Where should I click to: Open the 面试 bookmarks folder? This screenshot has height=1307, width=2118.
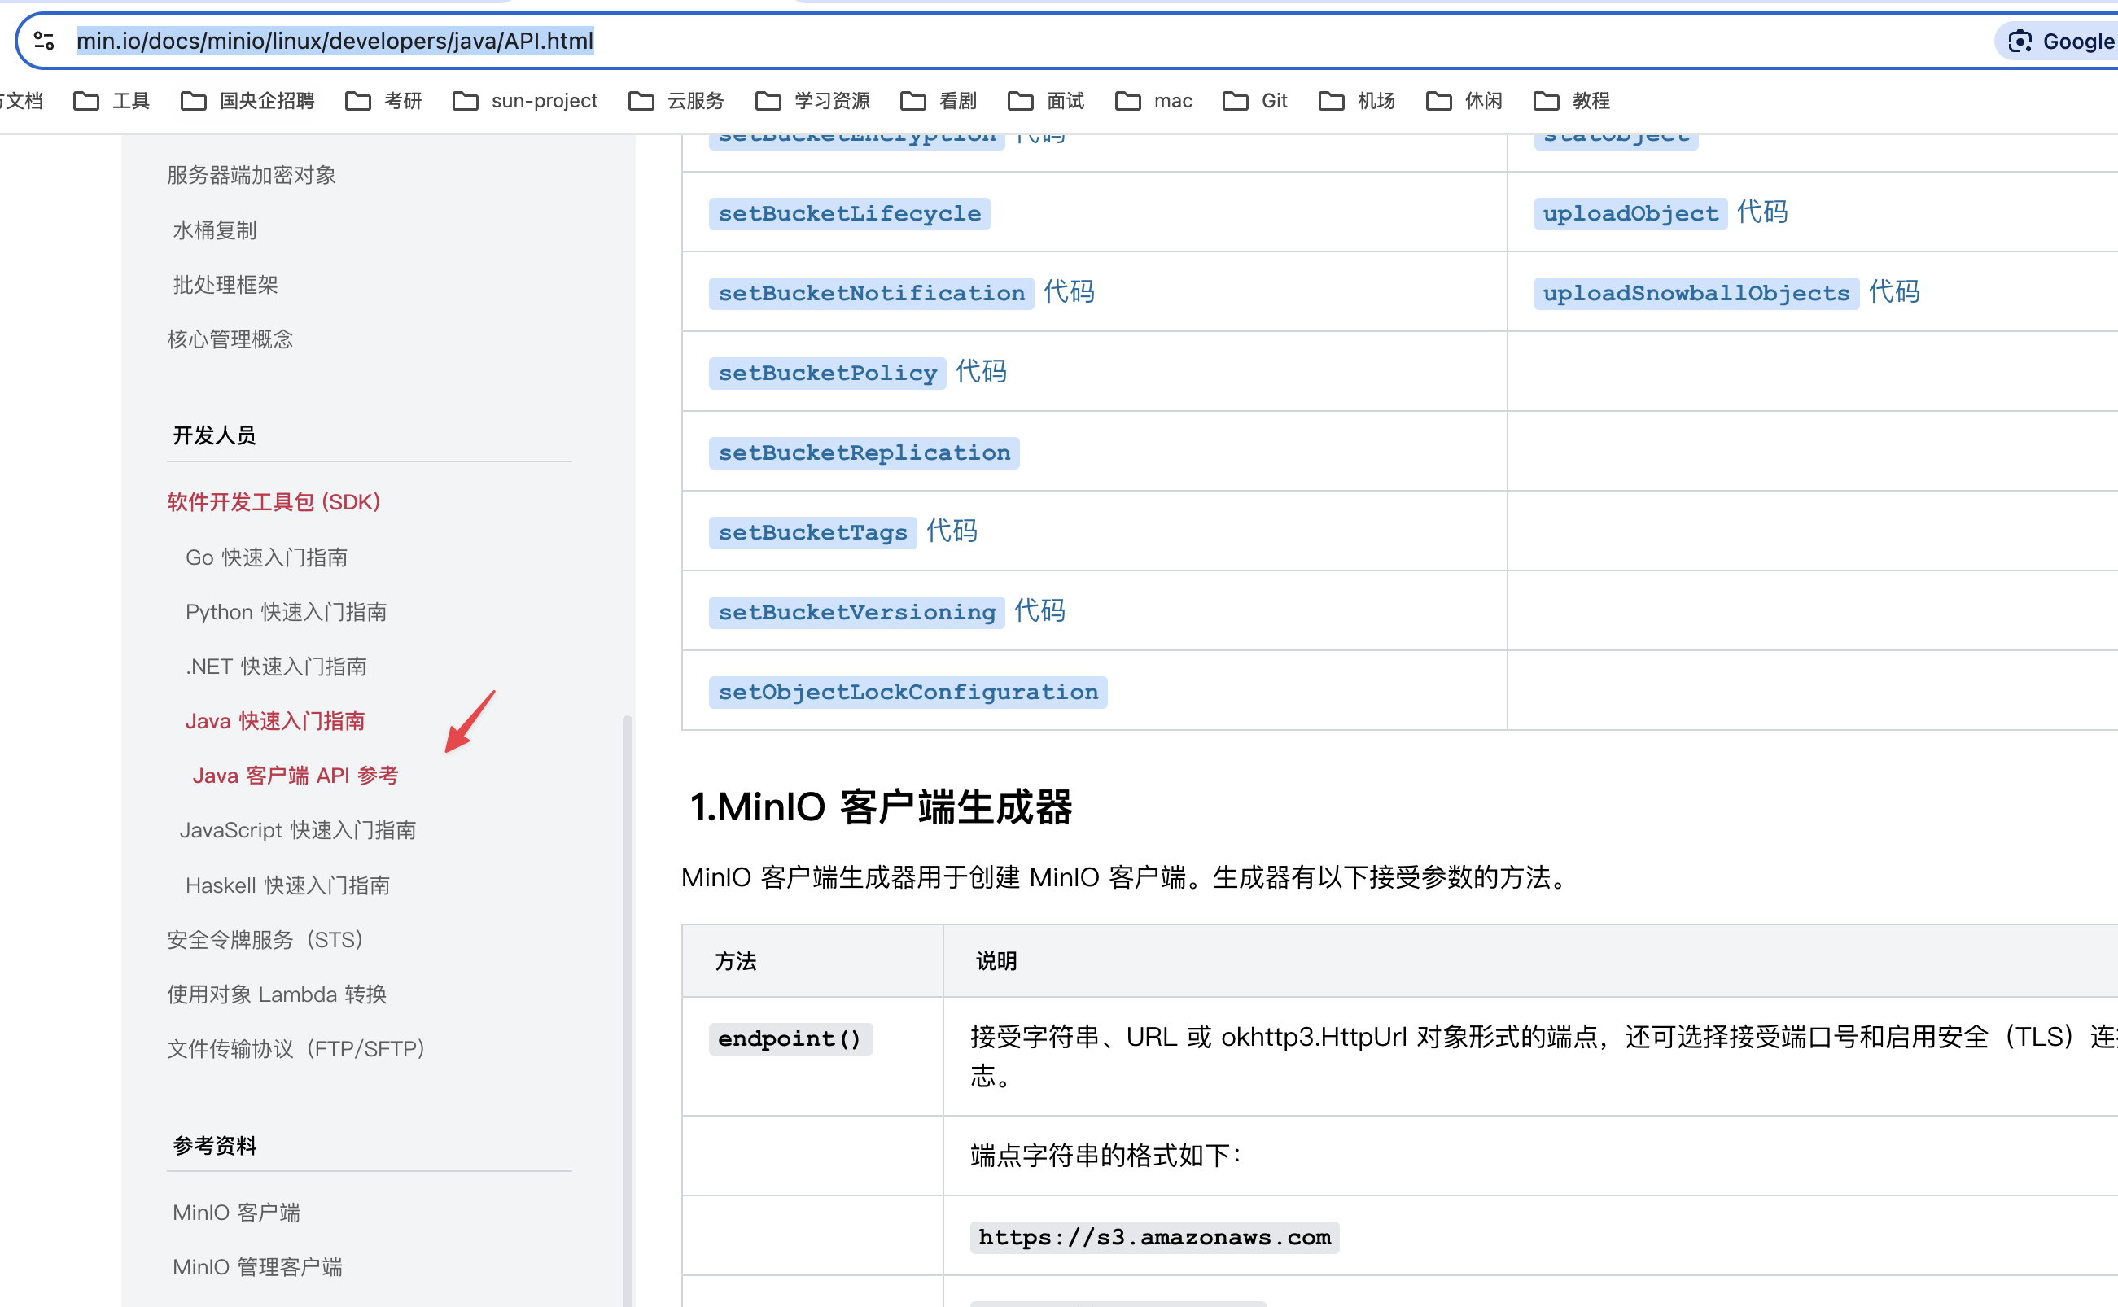(1045, 101)
